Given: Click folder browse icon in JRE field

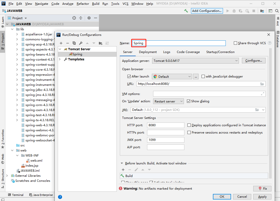Looking at the screenshot, I should pyautogui.click(x=257, y=110).
